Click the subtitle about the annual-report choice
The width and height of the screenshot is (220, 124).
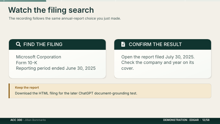pyautogui.click(x=65, y=18)
